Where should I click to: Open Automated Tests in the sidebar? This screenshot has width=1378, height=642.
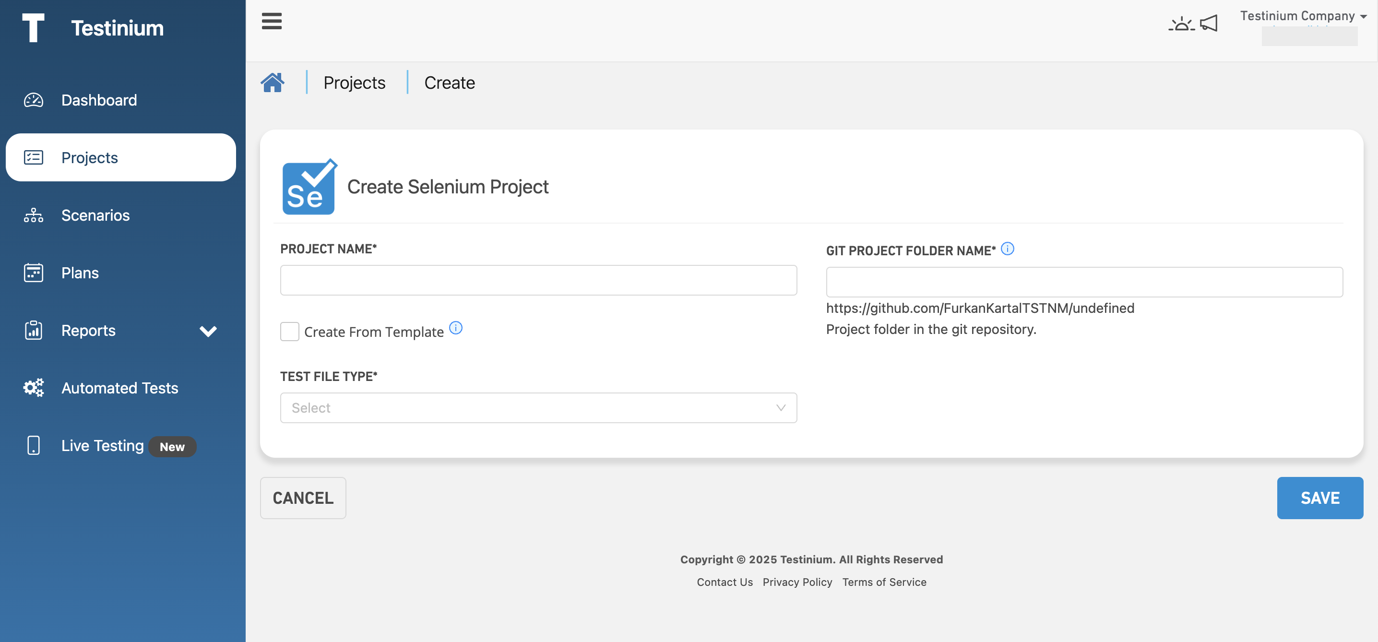pos(119,388)
